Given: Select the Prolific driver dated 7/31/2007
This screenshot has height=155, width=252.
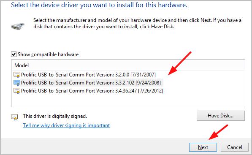Looking at the screenshot, I should tap(88, 75).
